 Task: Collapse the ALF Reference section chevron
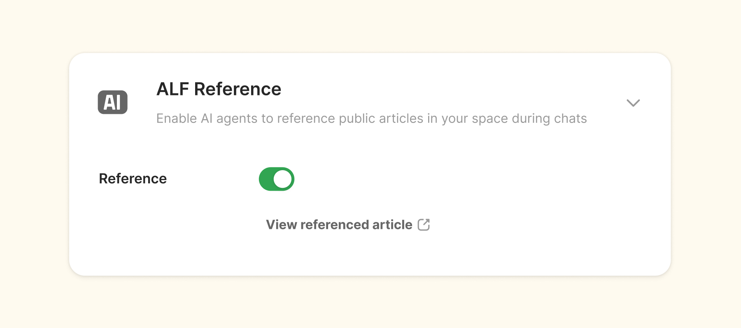(633, 103)
